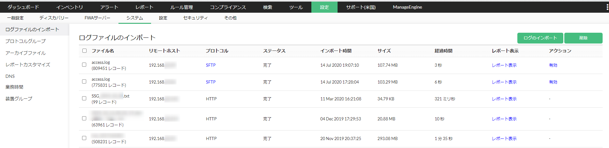Select the ディスカバリー sub-tab
Image resolution: width=609 pixels, height=148 pixels.
(54, 18)
